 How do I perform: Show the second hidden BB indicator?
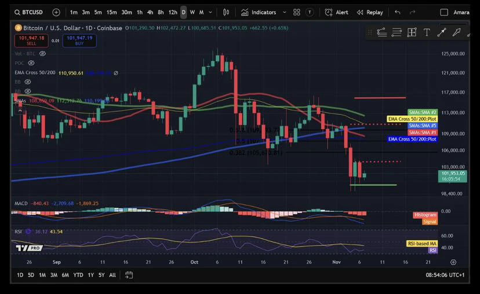[28, 91]
